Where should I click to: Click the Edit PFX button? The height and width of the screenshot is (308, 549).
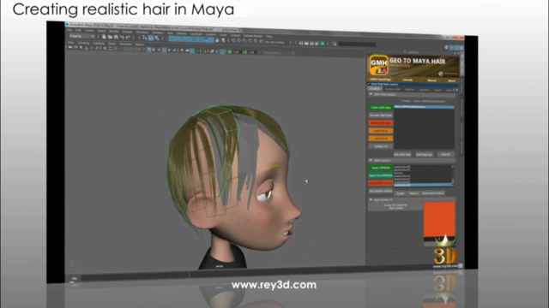coord(446,154)
